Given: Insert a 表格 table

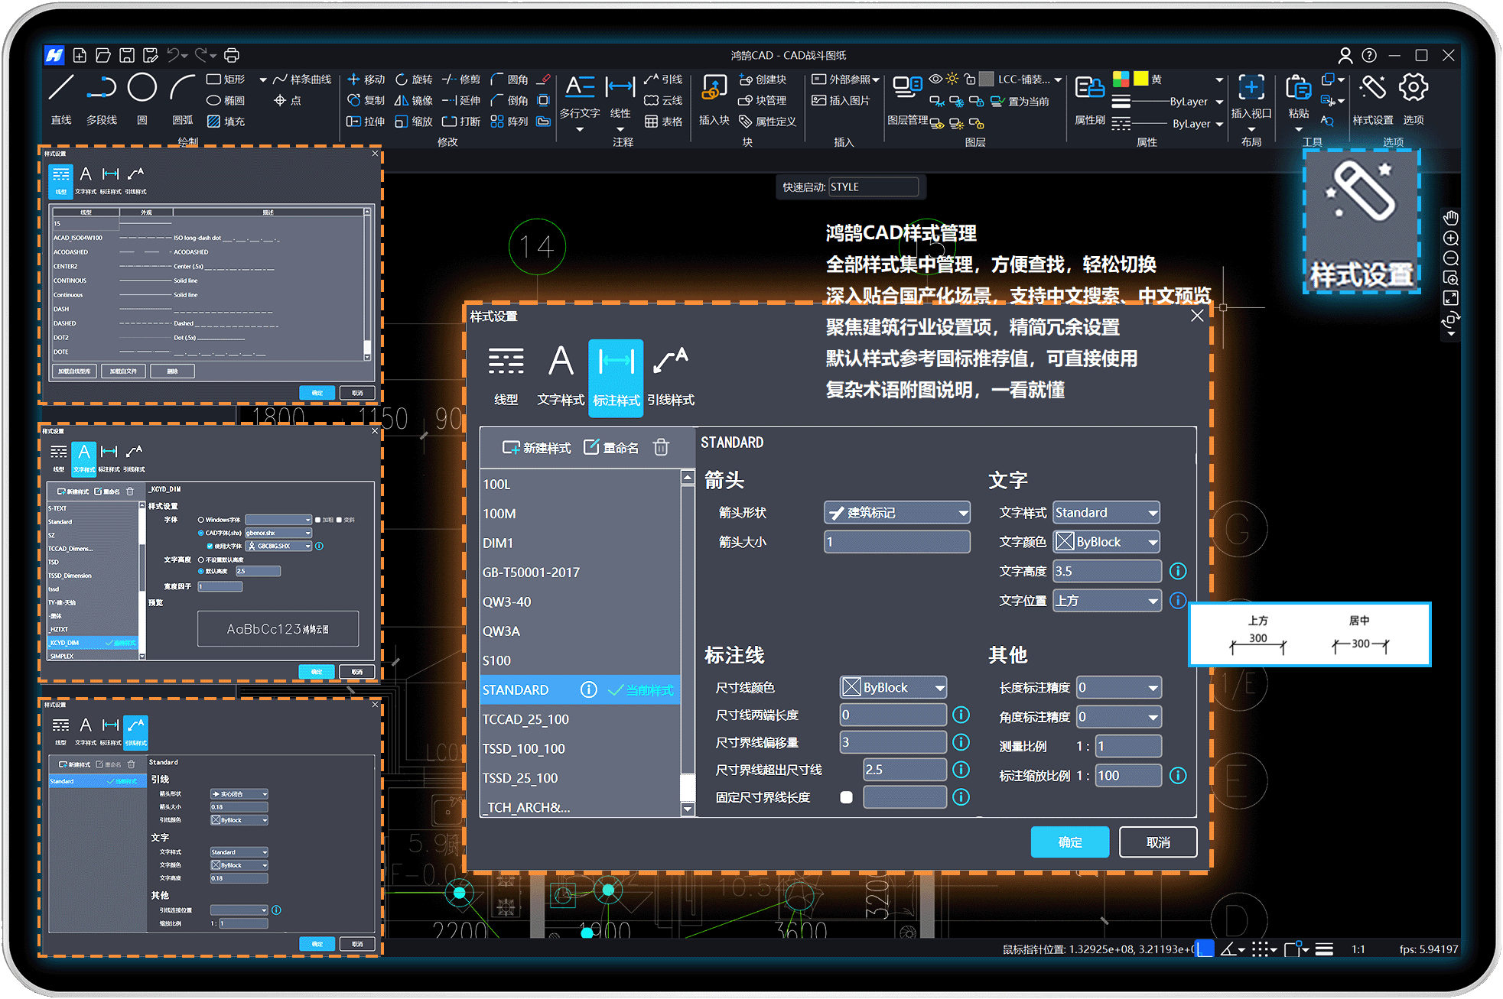Looking at the screenshot, I should [x=663, y=122].
